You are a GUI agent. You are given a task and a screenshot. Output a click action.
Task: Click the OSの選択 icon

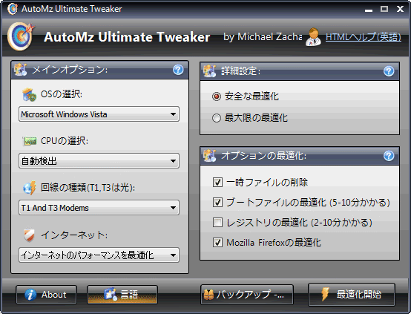tap(29, 94)
